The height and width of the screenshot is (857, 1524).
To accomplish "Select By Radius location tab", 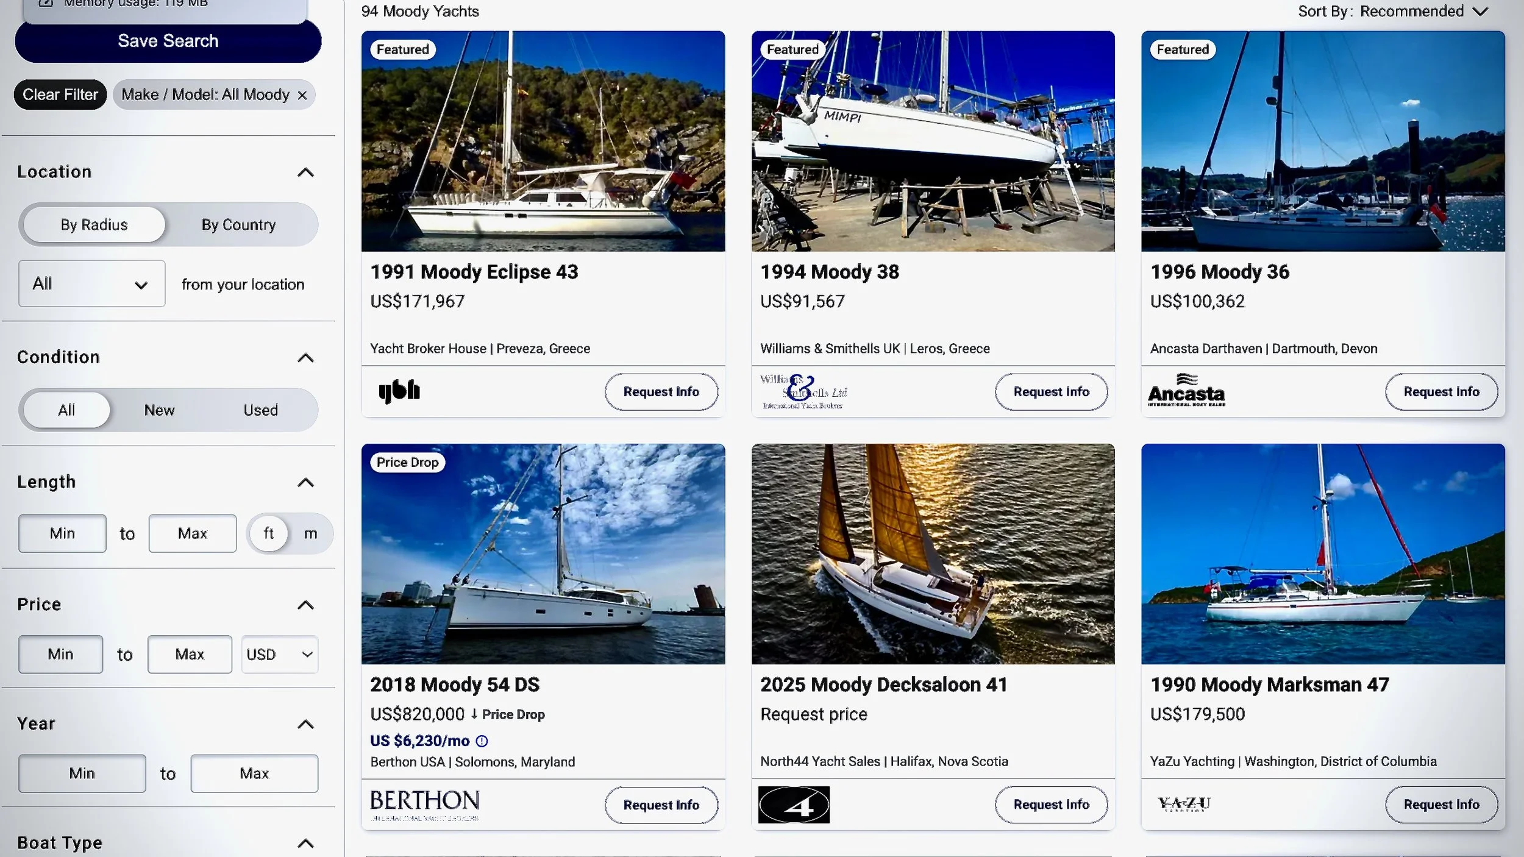I will pyautogui.click(x=94, y=225).
